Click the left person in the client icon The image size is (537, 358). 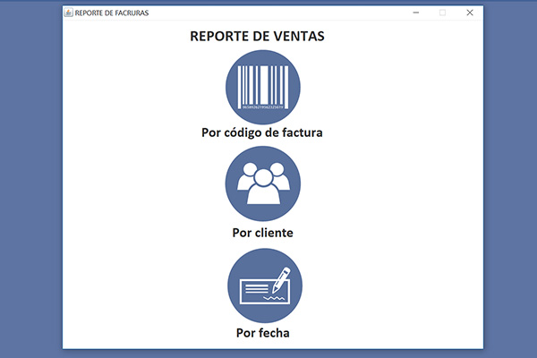246,179
